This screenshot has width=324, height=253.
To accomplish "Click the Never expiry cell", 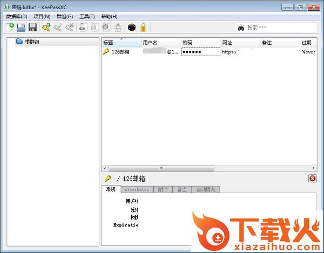I will coord(308,52).
